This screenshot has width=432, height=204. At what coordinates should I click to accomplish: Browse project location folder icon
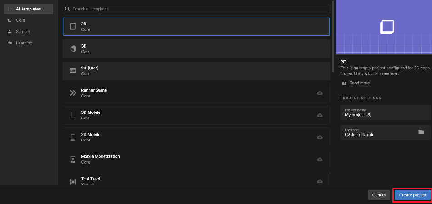422,132
